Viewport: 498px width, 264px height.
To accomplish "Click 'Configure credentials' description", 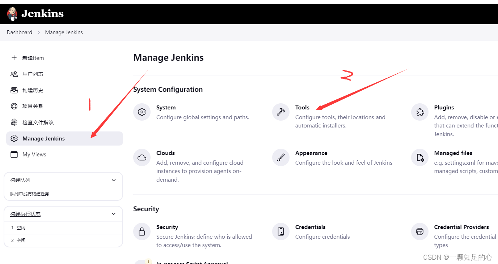I will click(322, 237).
